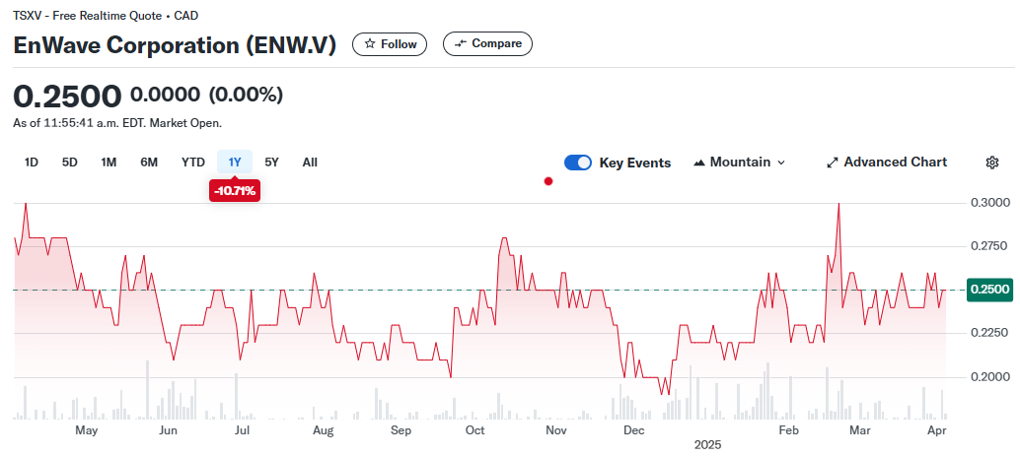Screen dimensions: 1020x457
Task: Switch to the 1M range
Action: click(109, 163)
